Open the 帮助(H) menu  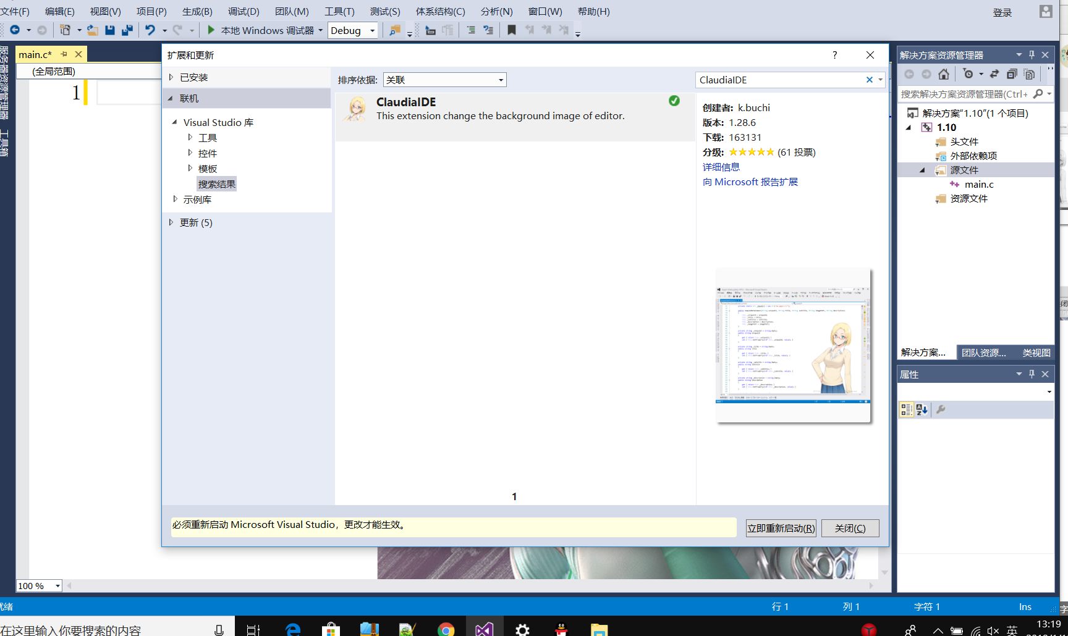coord(593,12)
